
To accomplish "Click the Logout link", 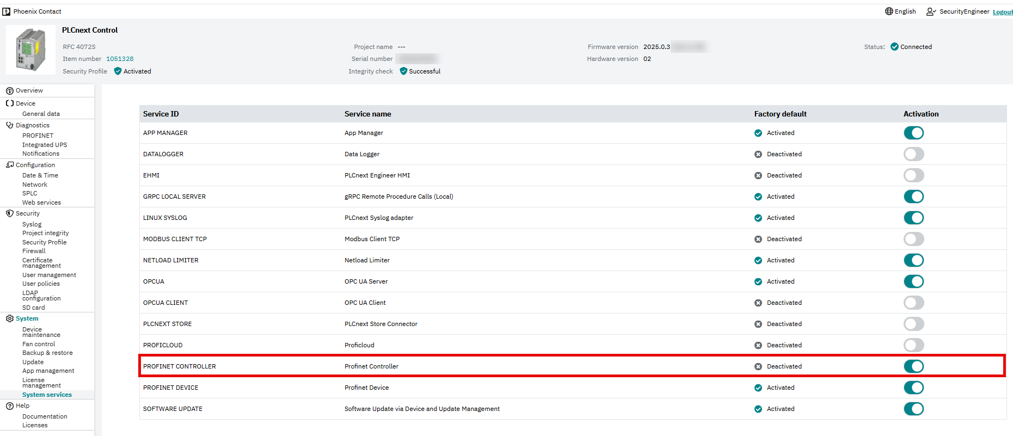I will click(x=1003, y=12).
